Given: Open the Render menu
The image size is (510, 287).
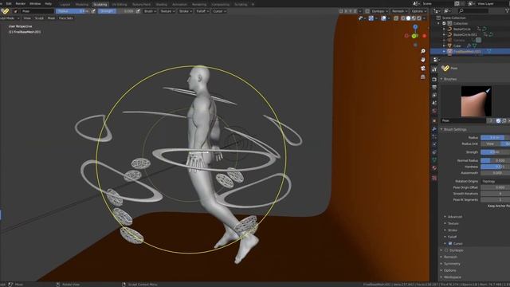Looking at the screenshot, I should [x=20, y=3].
